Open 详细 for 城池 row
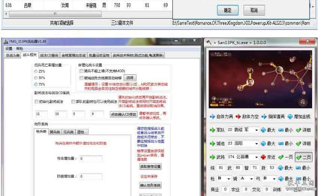This screenshot has width=320, height=196. coord(304,143)
